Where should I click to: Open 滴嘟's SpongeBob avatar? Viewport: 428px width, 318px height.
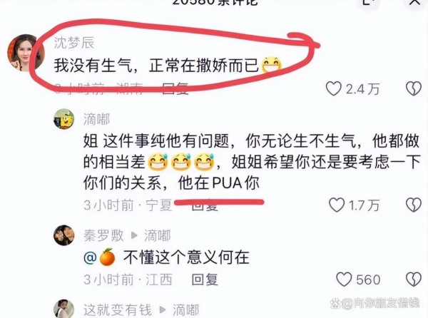tap(64, 119)
